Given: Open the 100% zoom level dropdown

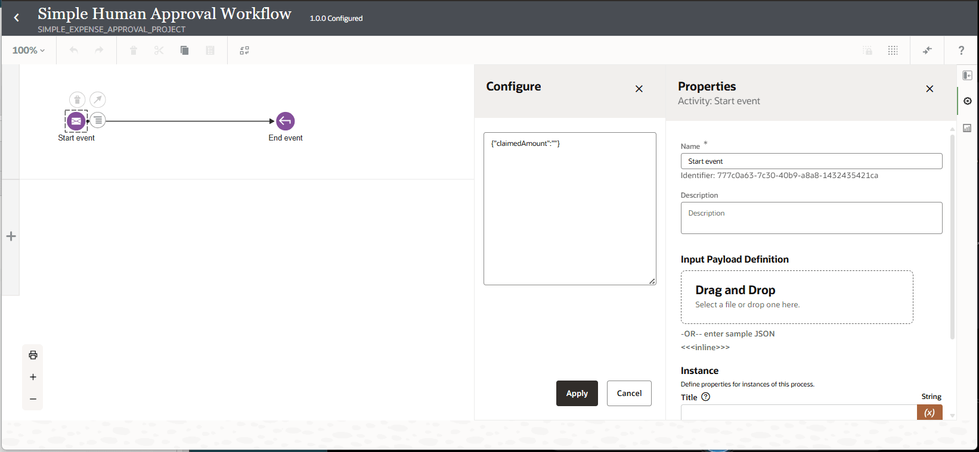Looking at the screenshot, I should (x=29, y=51).
